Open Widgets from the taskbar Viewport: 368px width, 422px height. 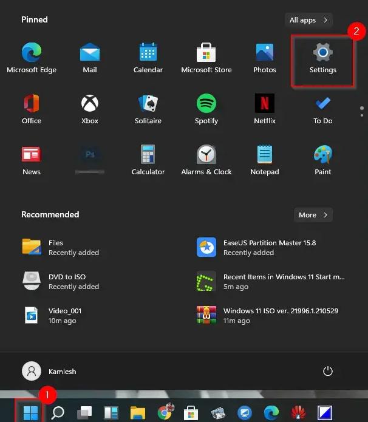coord(111,413)
